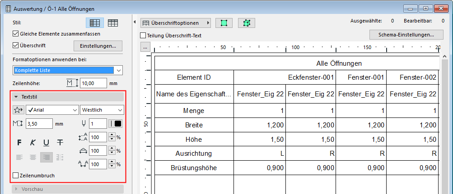The width and height of the screenshot is (453, 194).
Task: Toggle underline text formatting
Action: (46, 142)
